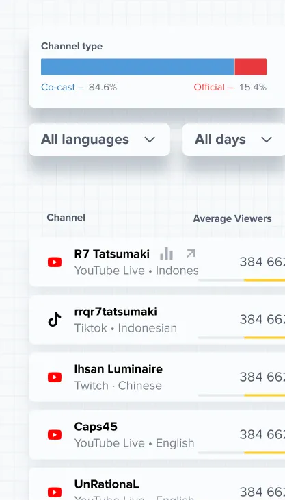The image size is (285, 500).
Task: Sort by the Average Viewers column header
Action: pos(232,218)
